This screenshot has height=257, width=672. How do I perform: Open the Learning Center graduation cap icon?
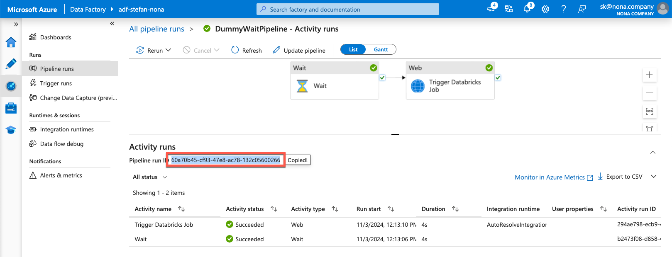tap(11, 130)
